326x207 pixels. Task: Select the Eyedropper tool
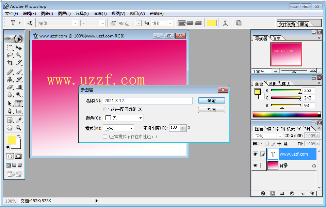pos(19,120)
